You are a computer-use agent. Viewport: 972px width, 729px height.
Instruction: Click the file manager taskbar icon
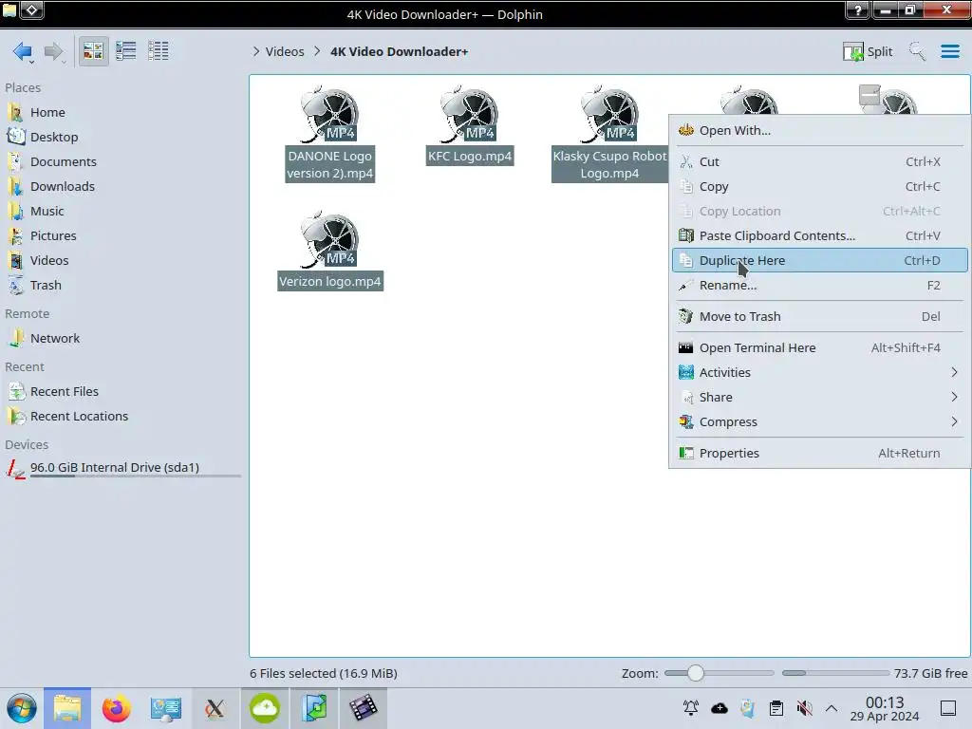click(x=67, y=708)
